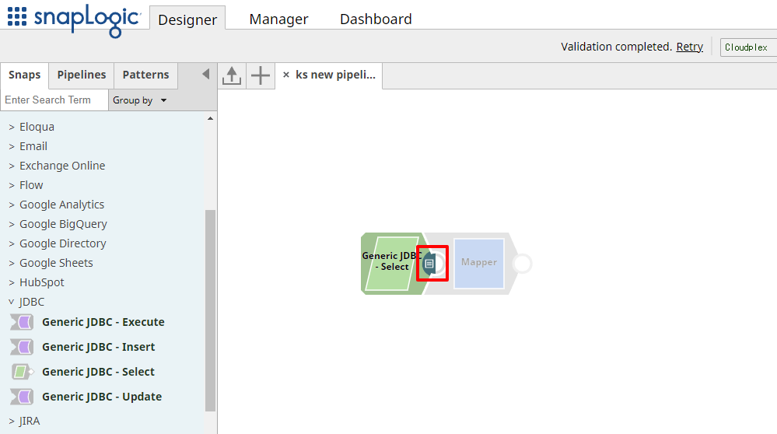Focus the Enter Search Term field
This screenshot has height=434, width=777.
(54, 100)
